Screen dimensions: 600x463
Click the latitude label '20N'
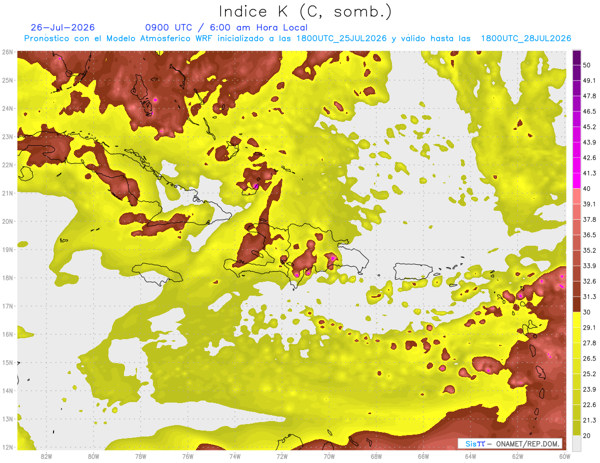(7, 221)
